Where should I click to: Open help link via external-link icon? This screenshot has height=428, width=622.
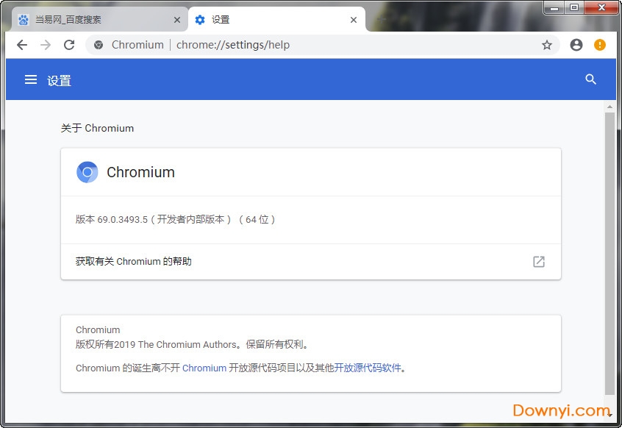(539, 262)
